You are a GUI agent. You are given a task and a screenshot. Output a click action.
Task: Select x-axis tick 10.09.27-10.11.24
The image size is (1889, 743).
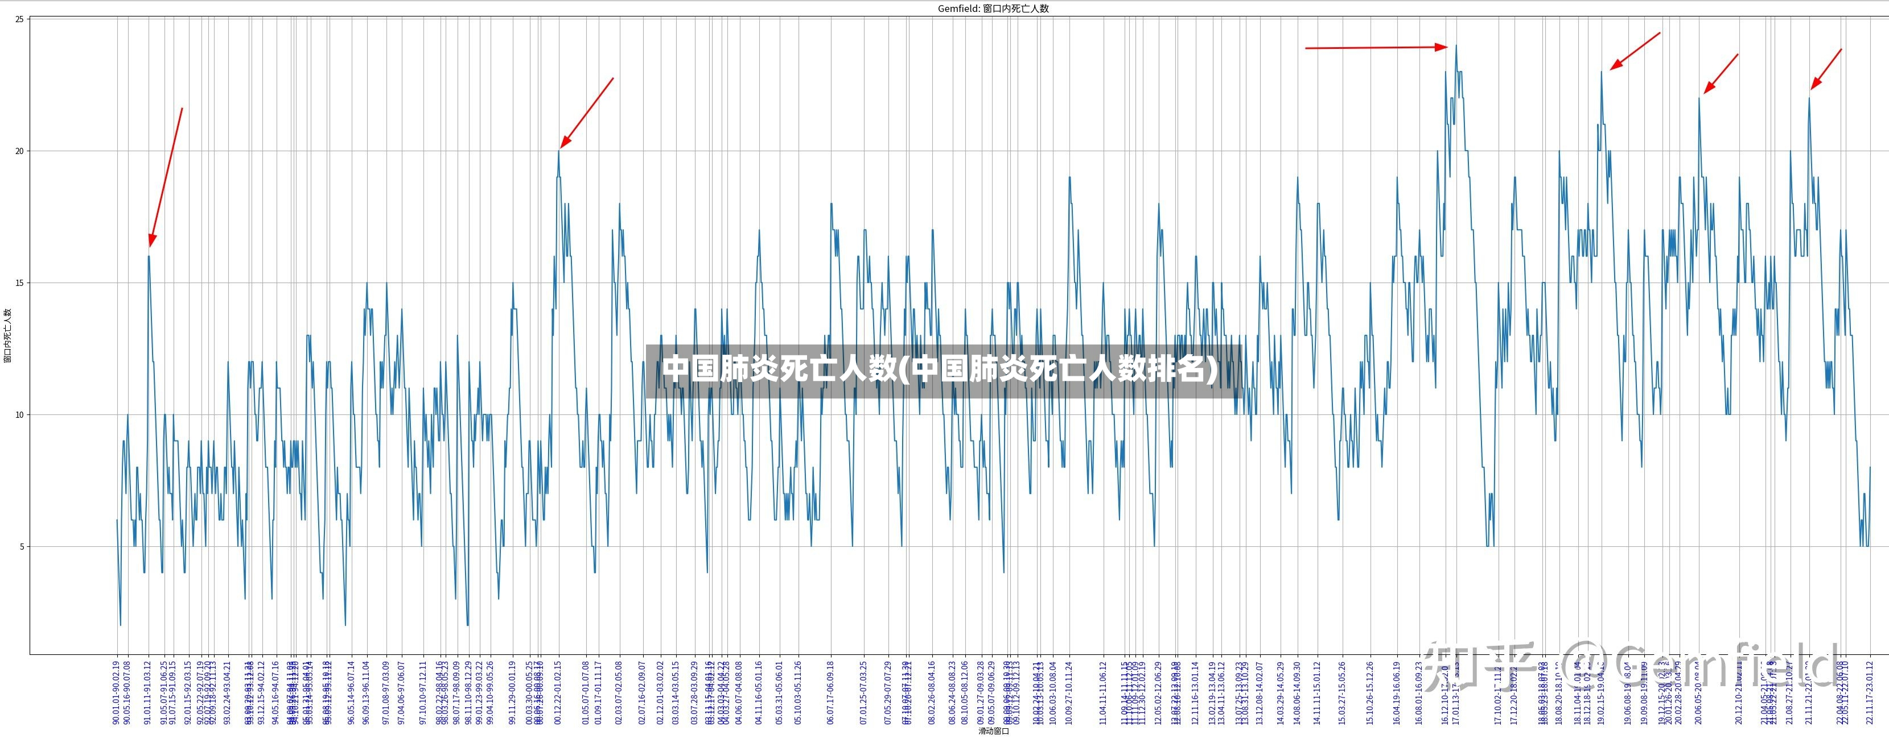[1069, 692]
